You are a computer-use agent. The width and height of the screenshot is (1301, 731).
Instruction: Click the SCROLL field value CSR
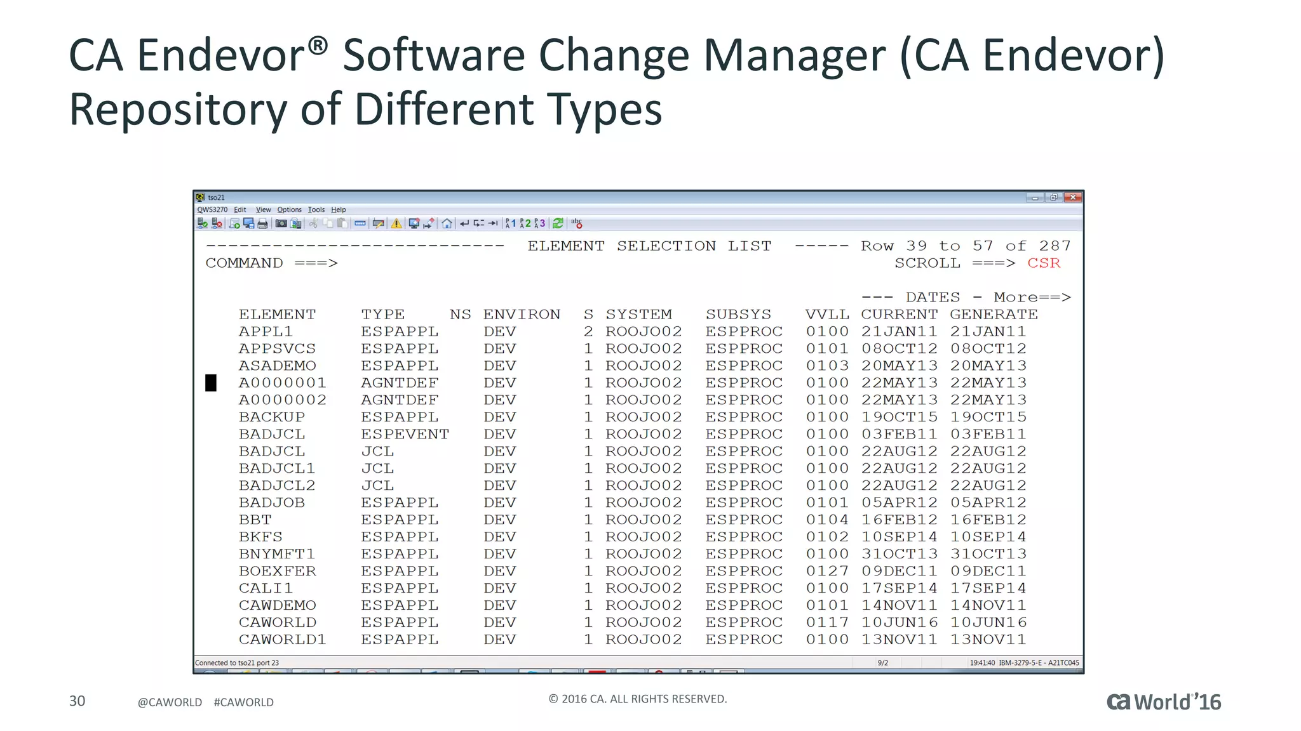coord(1044,263)
